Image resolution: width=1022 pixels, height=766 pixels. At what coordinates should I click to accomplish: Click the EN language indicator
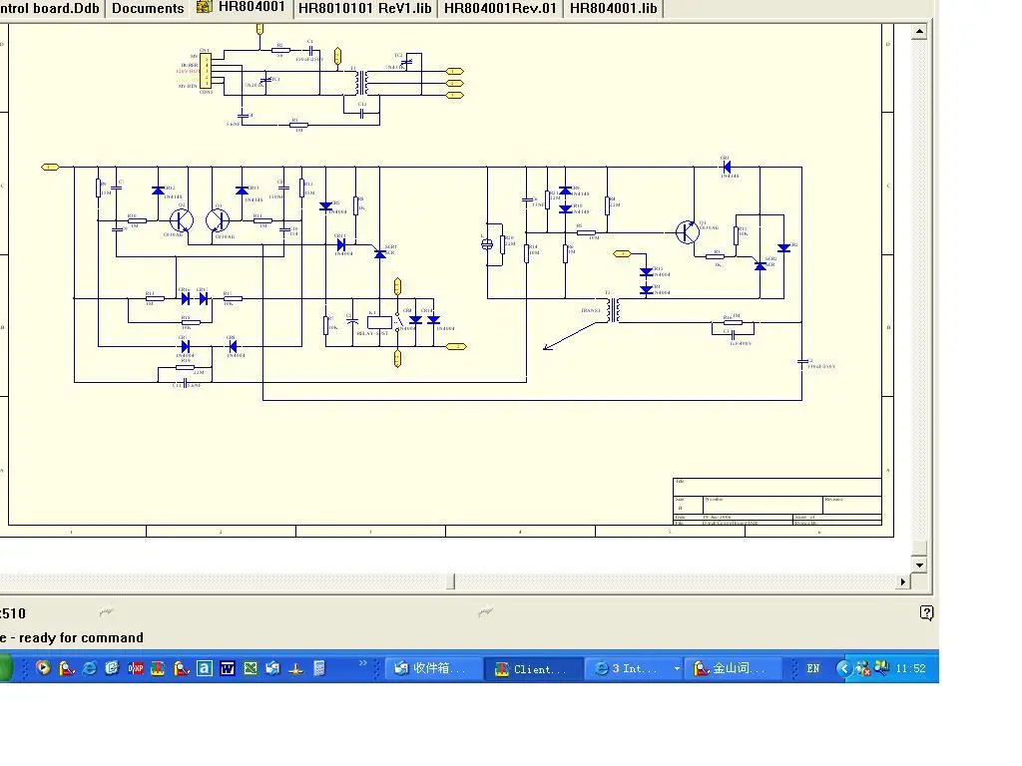(x=812, y=668)
